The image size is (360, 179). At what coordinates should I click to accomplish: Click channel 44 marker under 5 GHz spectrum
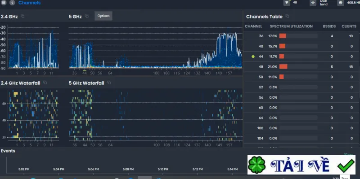pos(85,73)
